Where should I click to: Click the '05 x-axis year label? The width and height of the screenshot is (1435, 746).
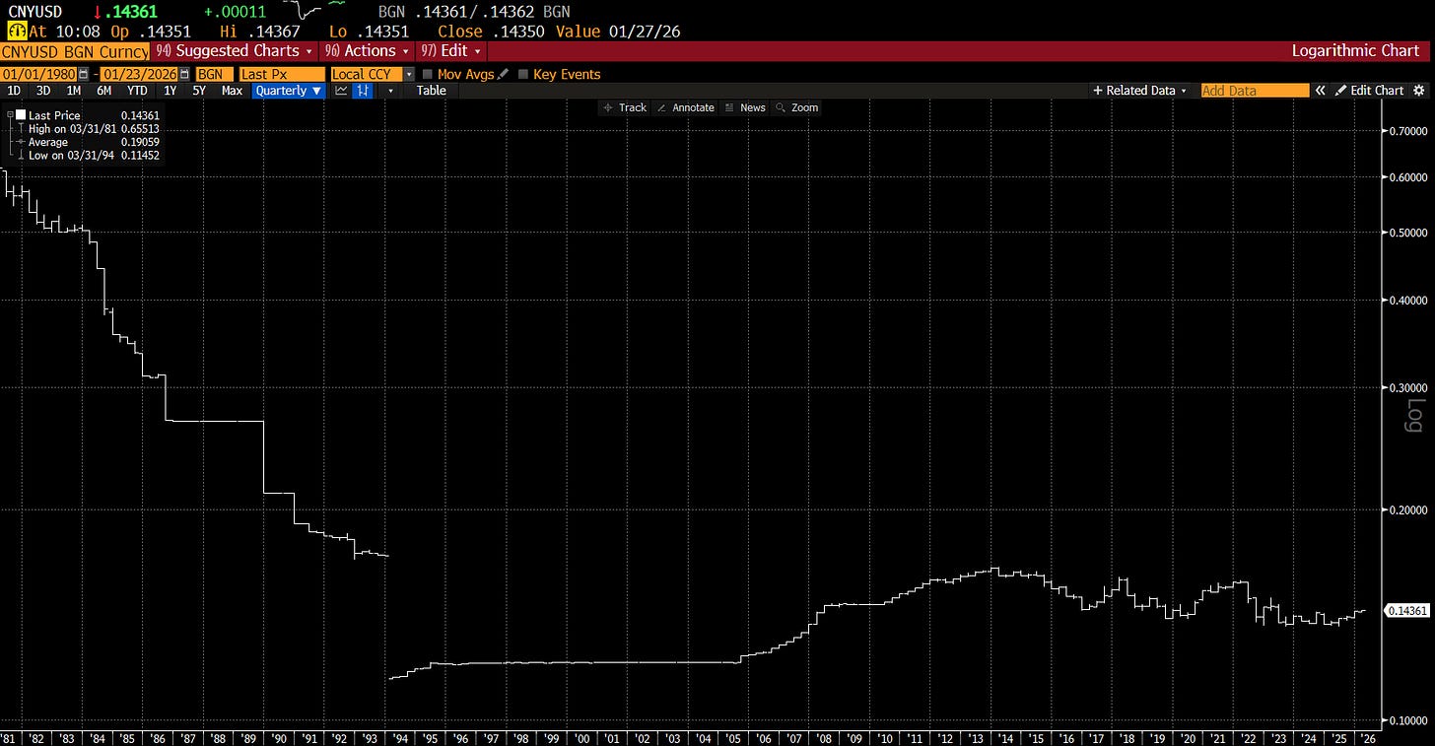click(x=732, y=738)
